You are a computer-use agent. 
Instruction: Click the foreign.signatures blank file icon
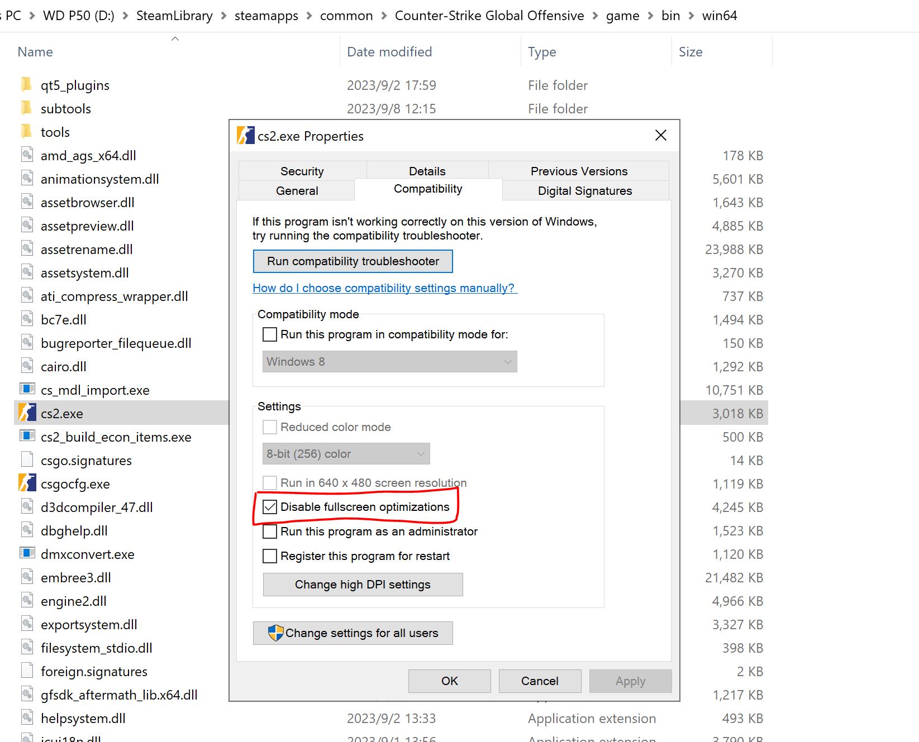[x=27, y=671]
